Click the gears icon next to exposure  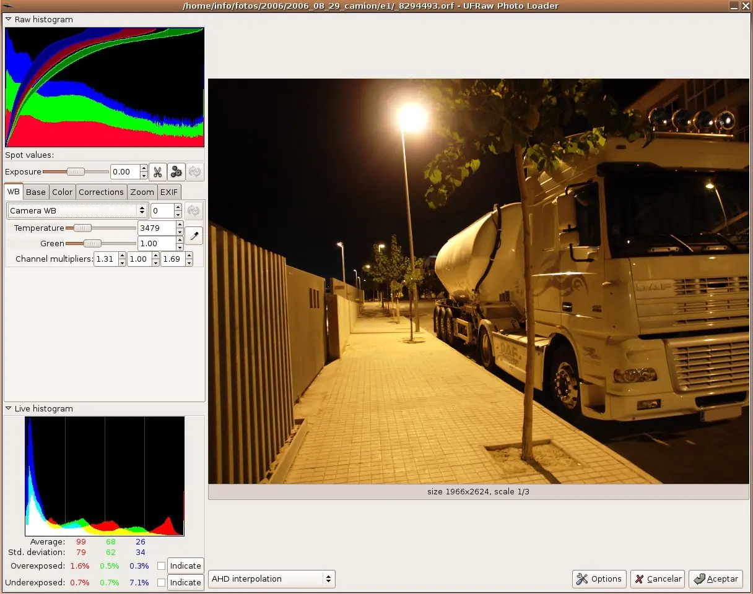point(176,172)
